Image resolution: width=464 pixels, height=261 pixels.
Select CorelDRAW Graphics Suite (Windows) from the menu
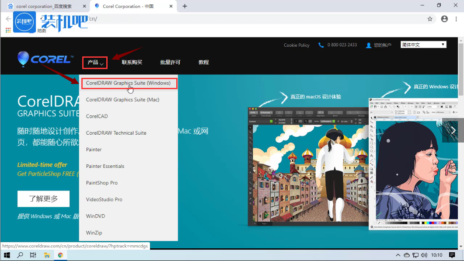[129, 83]
